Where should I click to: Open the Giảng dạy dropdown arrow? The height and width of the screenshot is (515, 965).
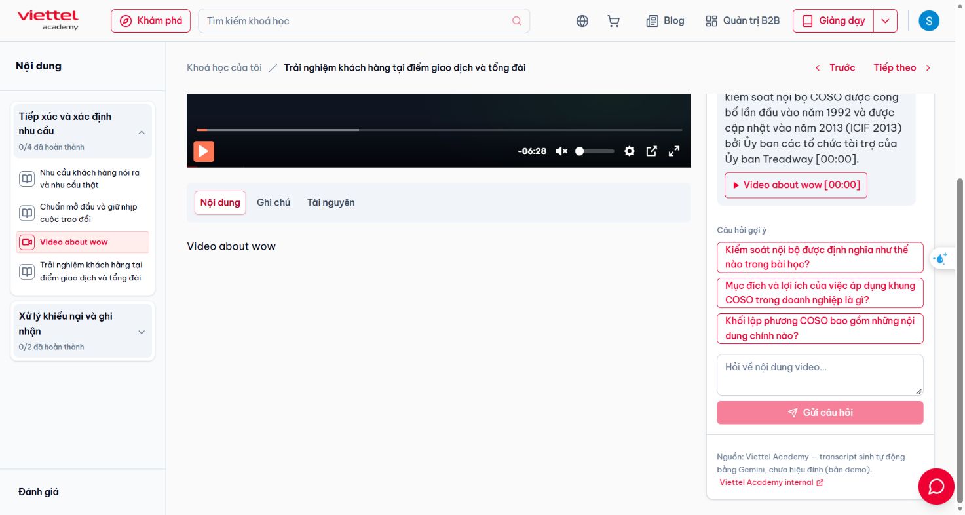tap(885, 21)
